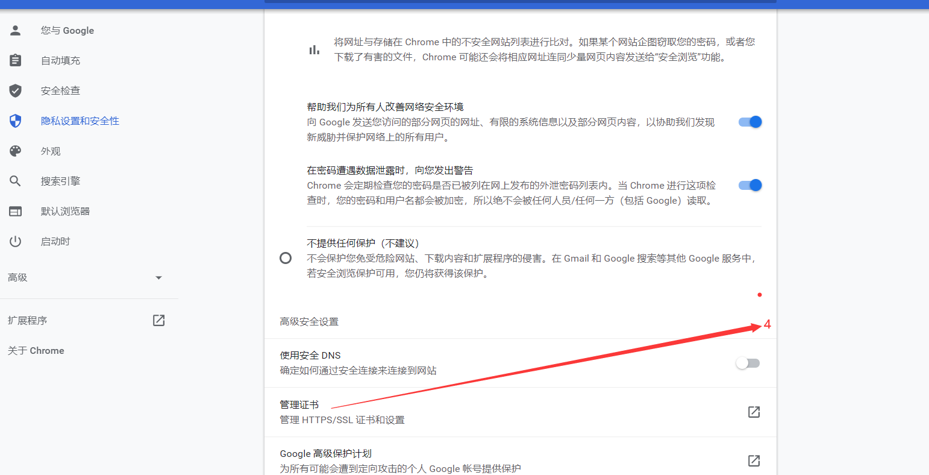Click the 不提供任何保护（不建议）title text

tap(363, 243)
